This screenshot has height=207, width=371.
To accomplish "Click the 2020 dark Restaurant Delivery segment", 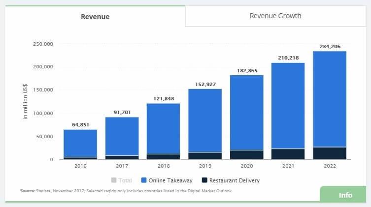I will click(246, 155).
